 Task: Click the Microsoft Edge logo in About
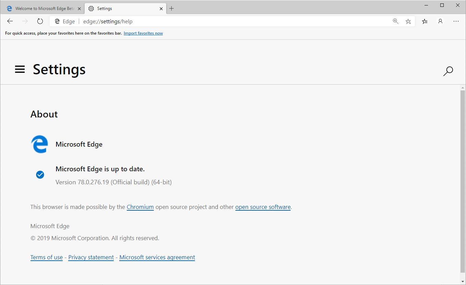tap(39, 144)
